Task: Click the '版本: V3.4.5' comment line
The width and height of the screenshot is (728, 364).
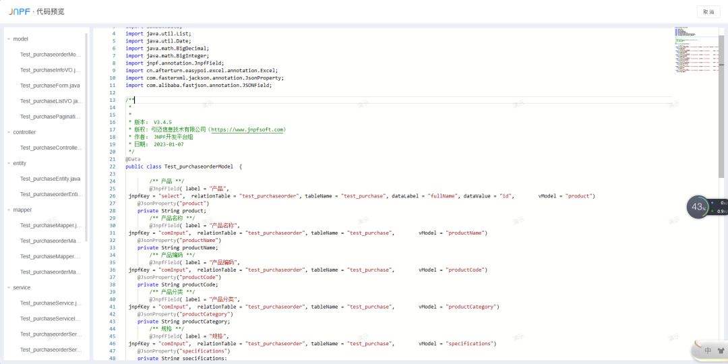Action: (150, 122)
